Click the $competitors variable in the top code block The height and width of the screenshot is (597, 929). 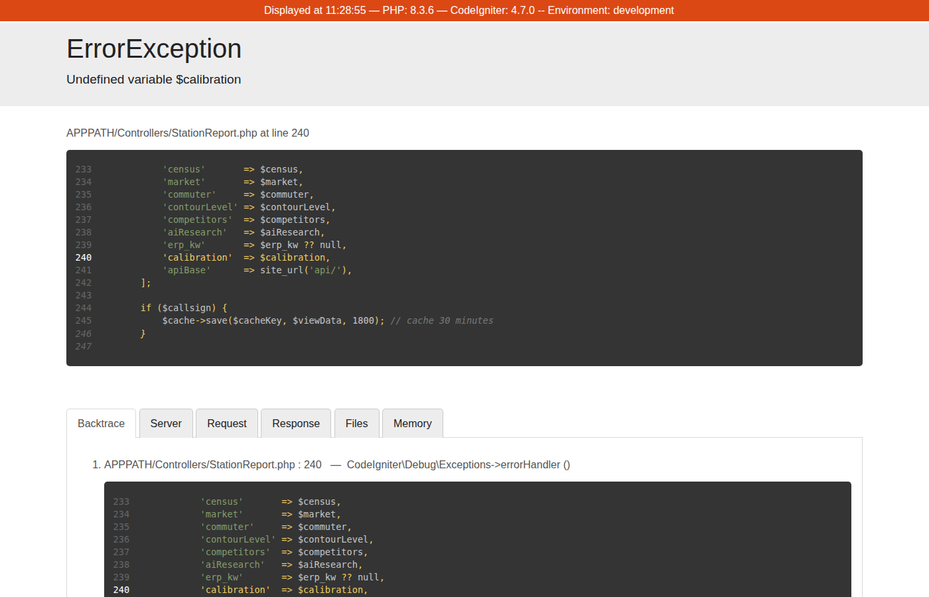point(293,220)
